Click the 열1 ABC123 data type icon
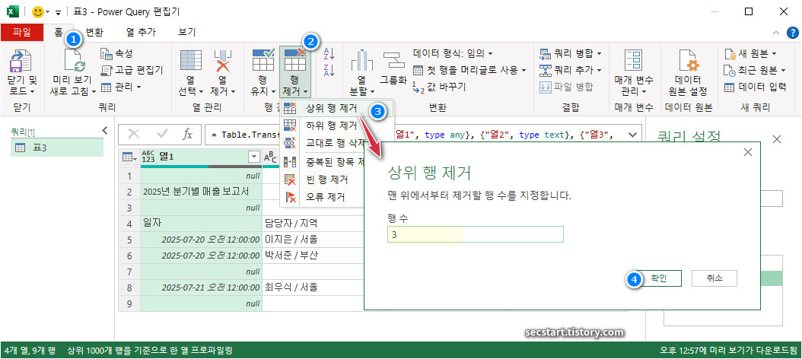The height and width of the screenshot is (359, 802). coord(148,157)
